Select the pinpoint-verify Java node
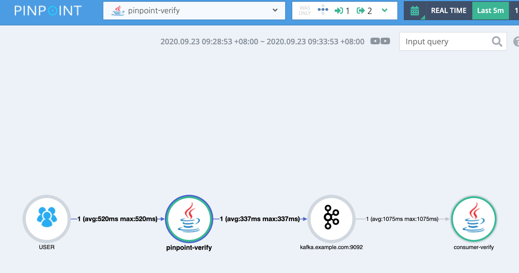 (189, 219)
